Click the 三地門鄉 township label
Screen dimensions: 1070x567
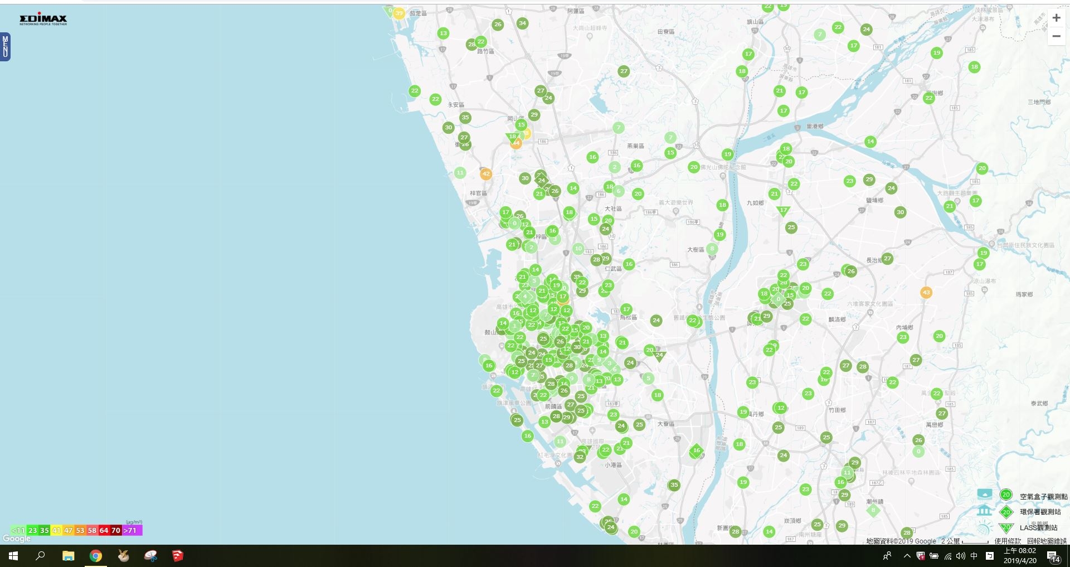1039,102
